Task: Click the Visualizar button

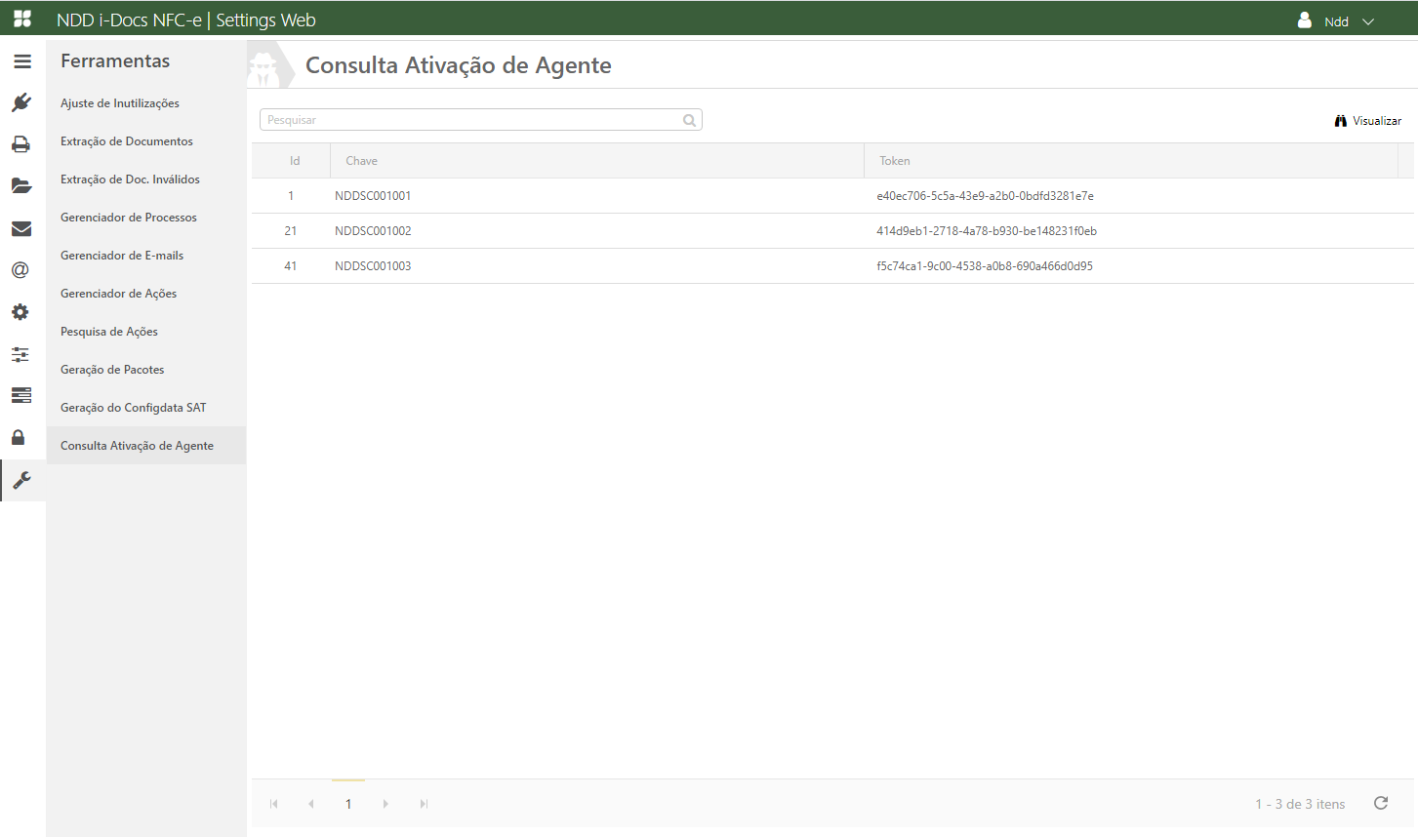Action: click(1368, 121)
